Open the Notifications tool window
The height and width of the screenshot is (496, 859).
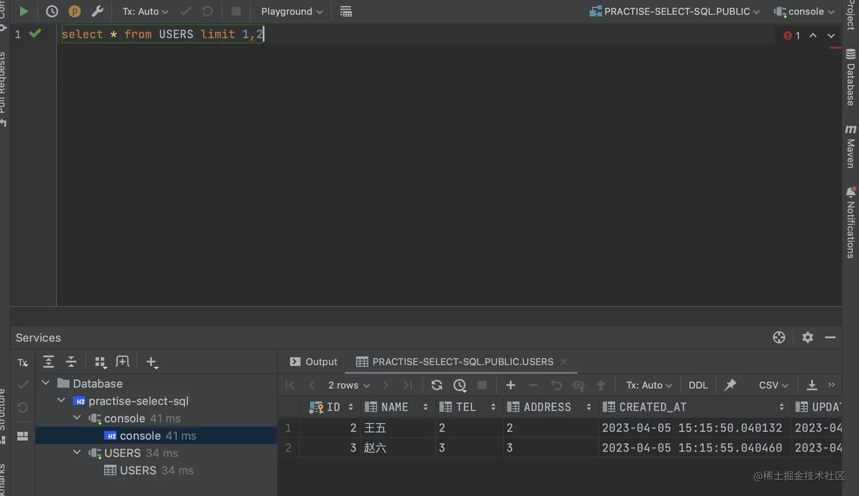point(850,223)
